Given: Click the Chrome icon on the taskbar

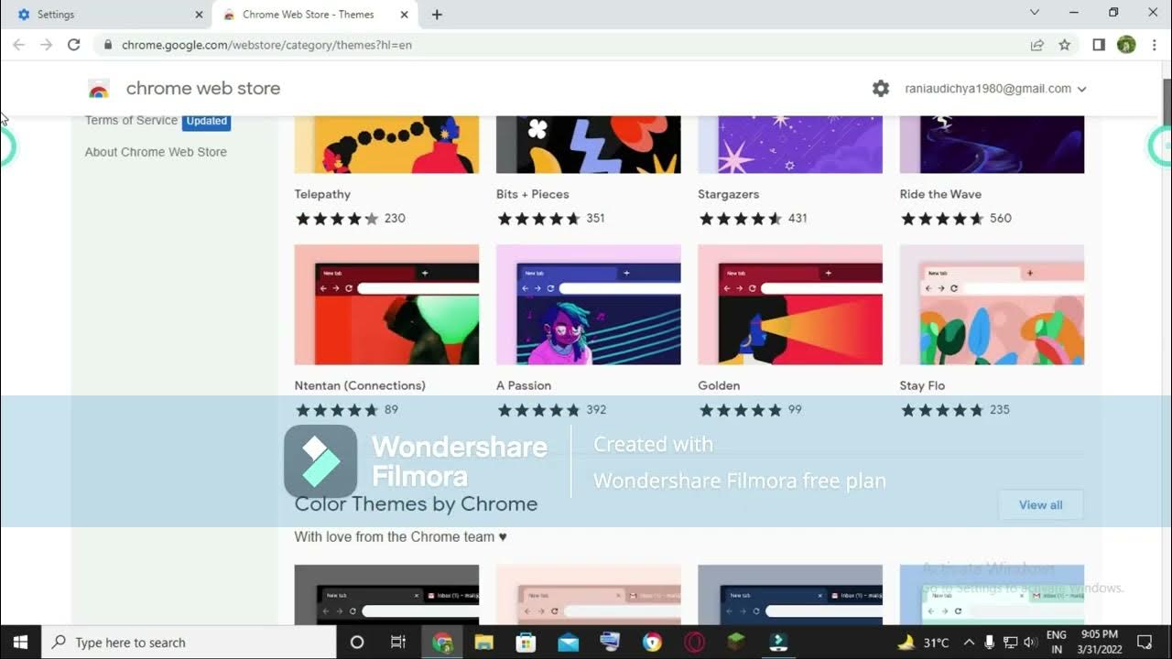Looking at the screenshot, I should 442,642.
